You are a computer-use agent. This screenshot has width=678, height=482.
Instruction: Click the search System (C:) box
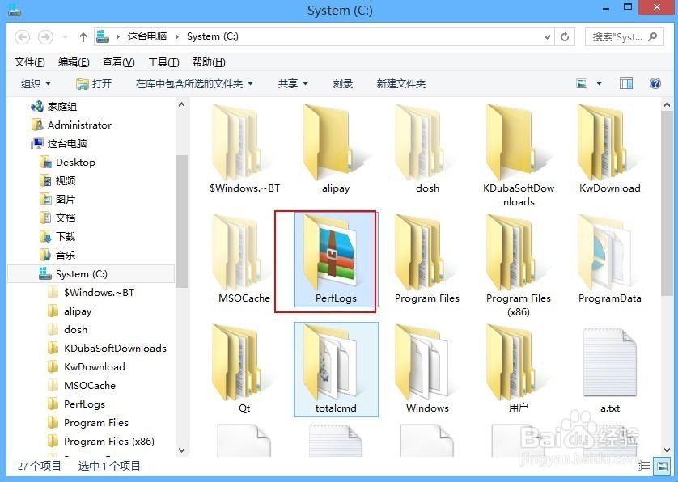click(624, 36)
